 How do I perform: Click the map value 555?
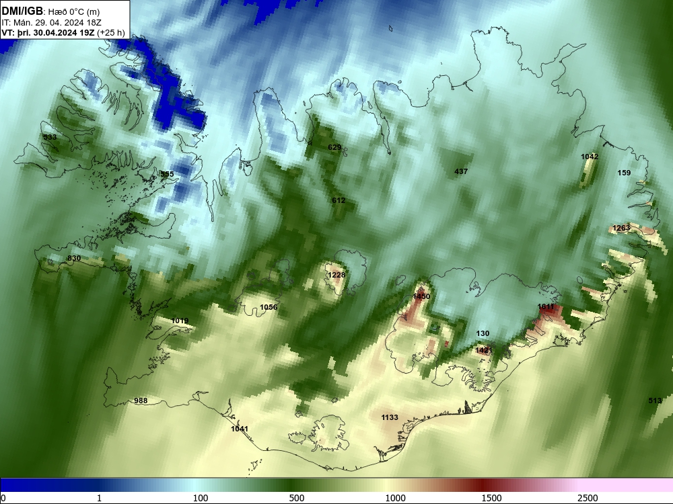click(x=168, y=174)
